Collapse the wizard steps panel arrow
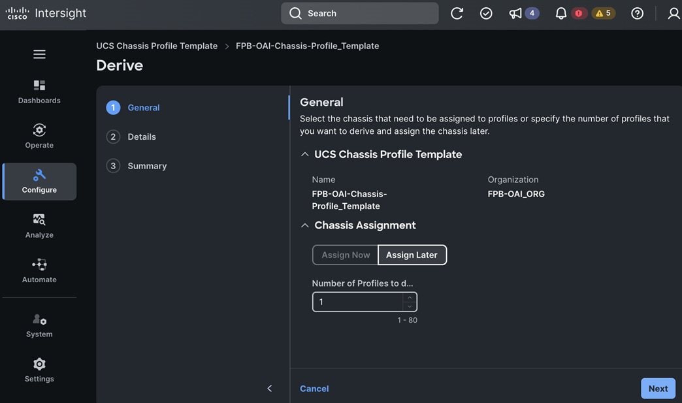Image resolution: width=682 pixels, height=403 pixels. (270, 388)
